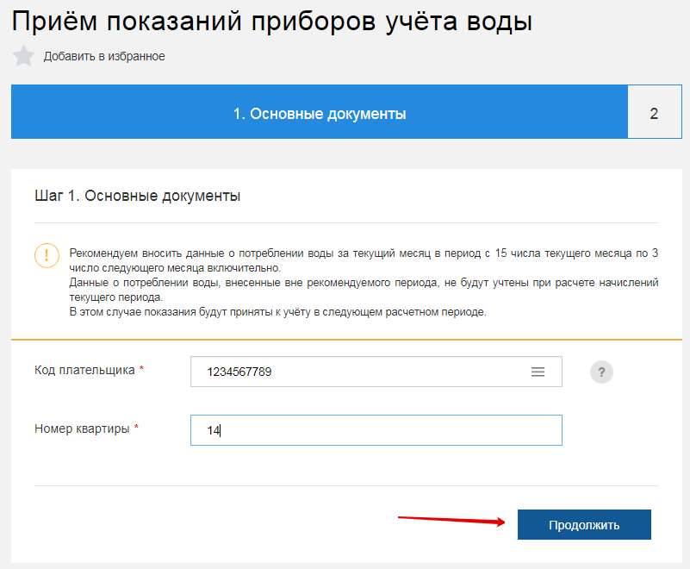Select step tab '1. Основные документы'

point(320,112)
